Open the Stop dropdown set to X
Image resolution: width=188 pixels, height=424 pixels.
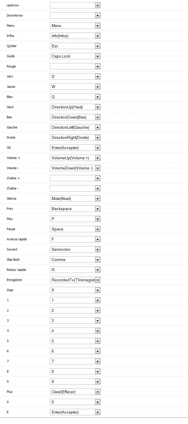click(x=75, y=290)
